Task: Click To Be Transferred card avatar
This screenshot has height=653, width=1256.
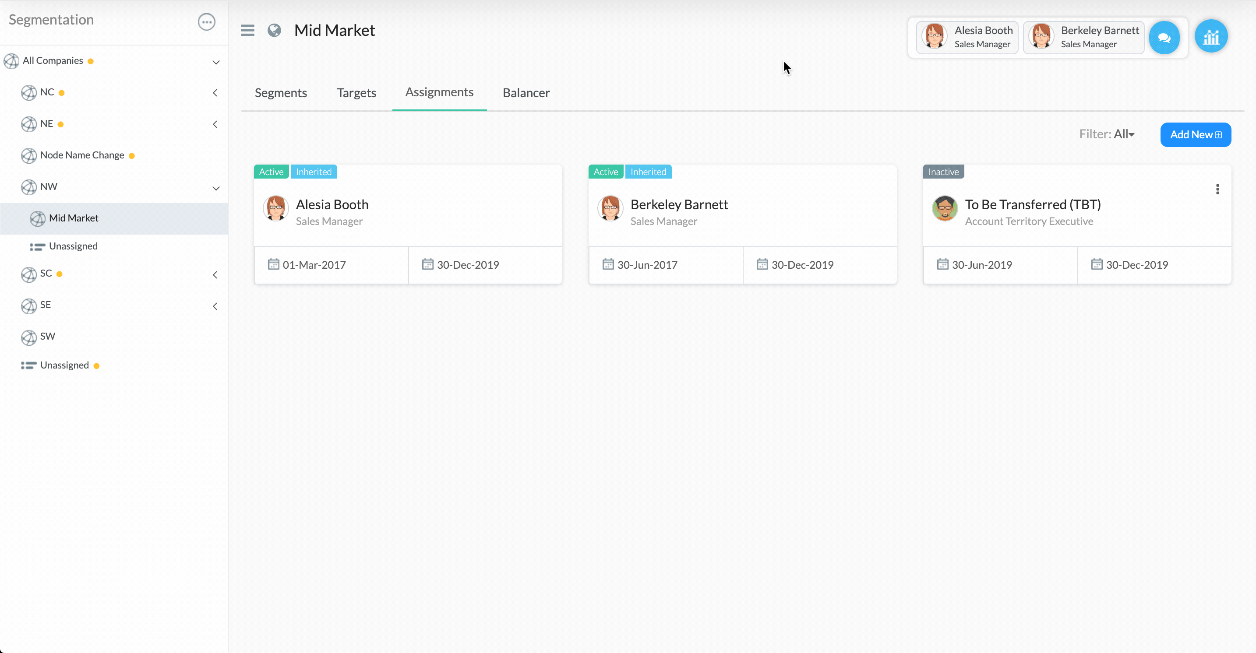Action: (945, 209)
